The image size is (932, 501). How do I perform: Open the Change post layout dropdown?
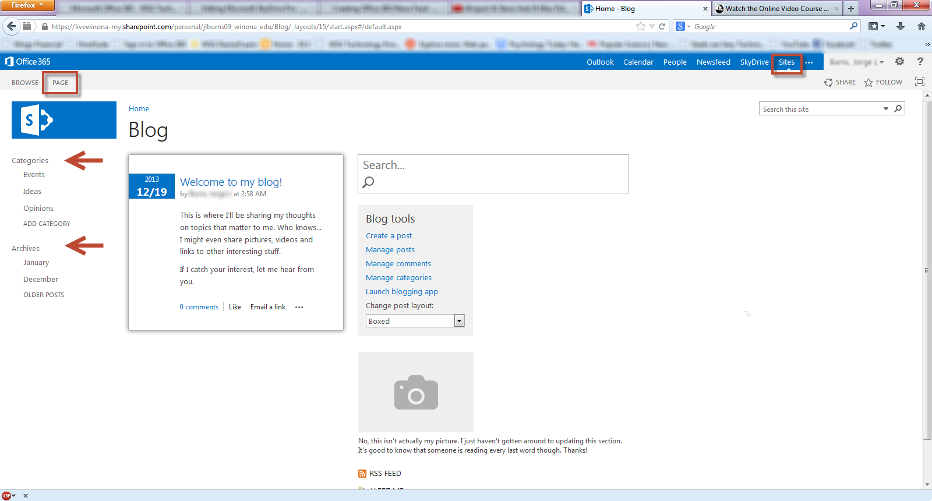pos(459,321)
